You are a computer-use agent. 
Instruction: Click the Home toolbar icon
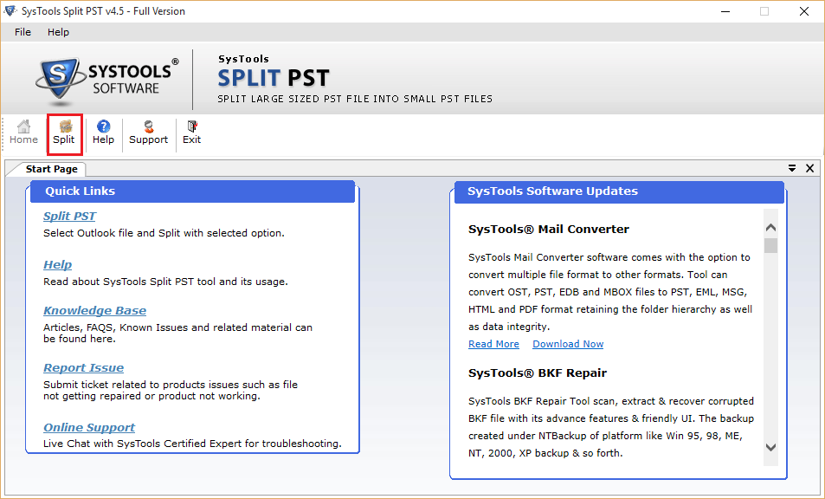click(x=23, y=133)
